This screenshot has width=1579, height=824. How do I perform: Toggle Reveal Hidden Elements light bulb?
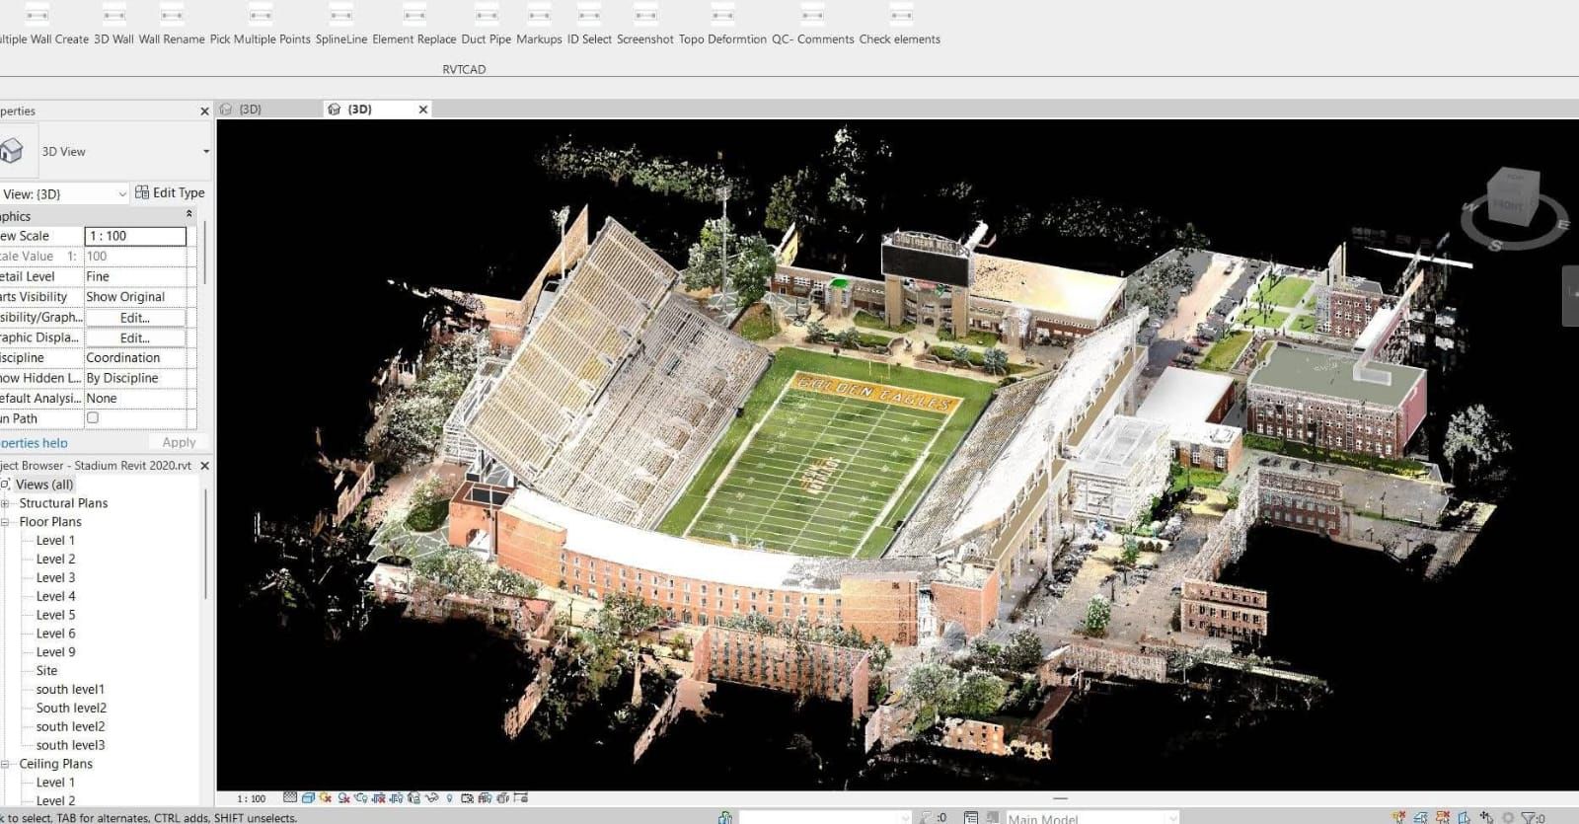click(x=449, y=797)
